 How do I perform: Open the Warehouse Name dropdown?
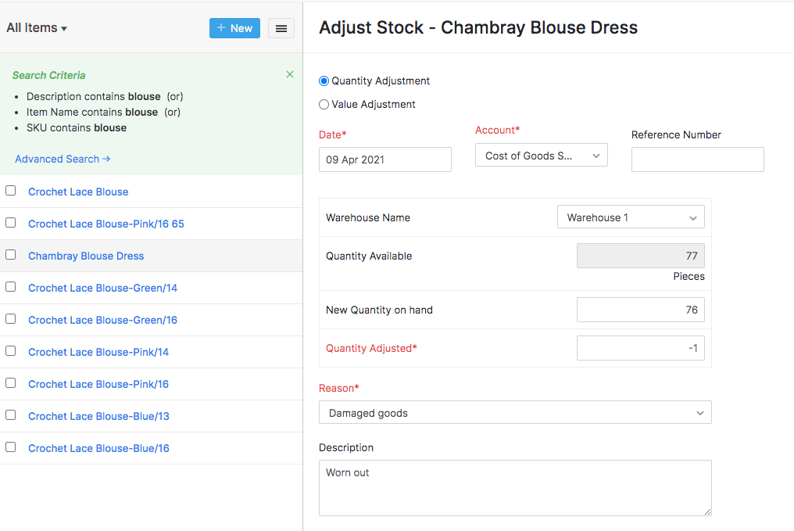click(630, 217)
